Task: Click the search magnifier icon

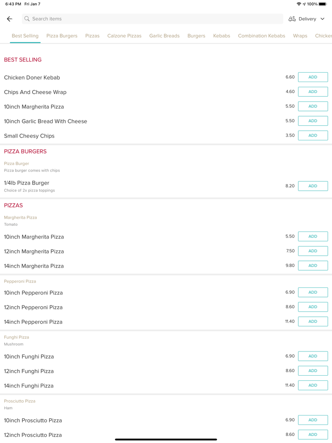Action: click(27, 19)
